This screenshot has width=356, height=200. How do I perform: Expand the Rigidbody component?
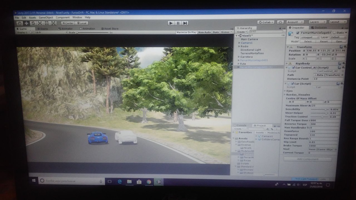pos(287,63)
